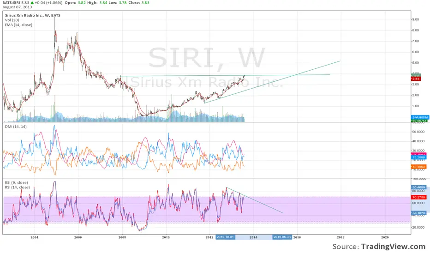This screenshot has height=254, width=430.
Task: Click the 60.0000 RSI axis label
Action: [418, 203]
